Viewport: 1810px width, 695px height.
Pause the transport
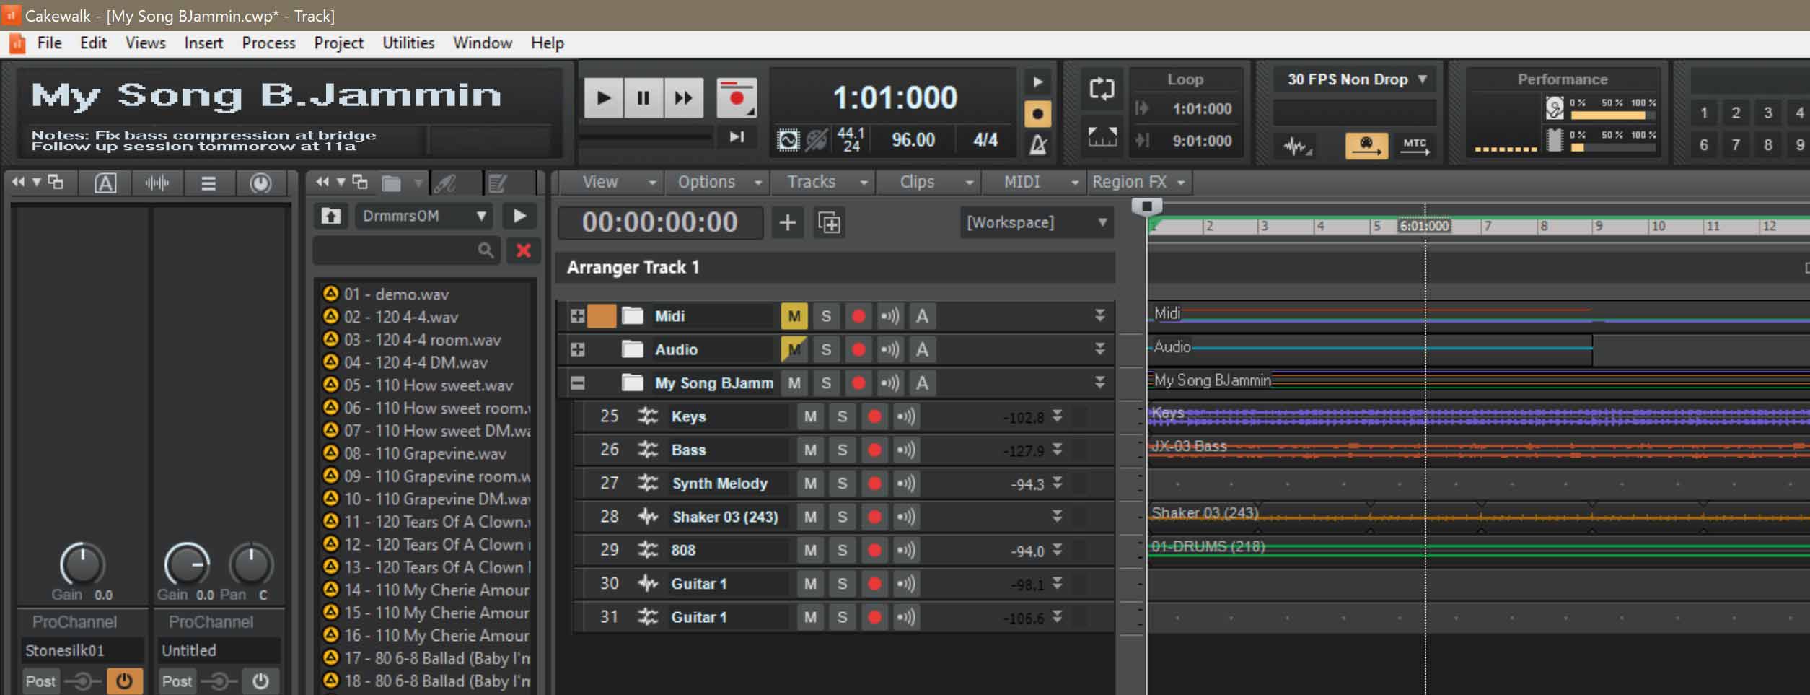point(643,97)
